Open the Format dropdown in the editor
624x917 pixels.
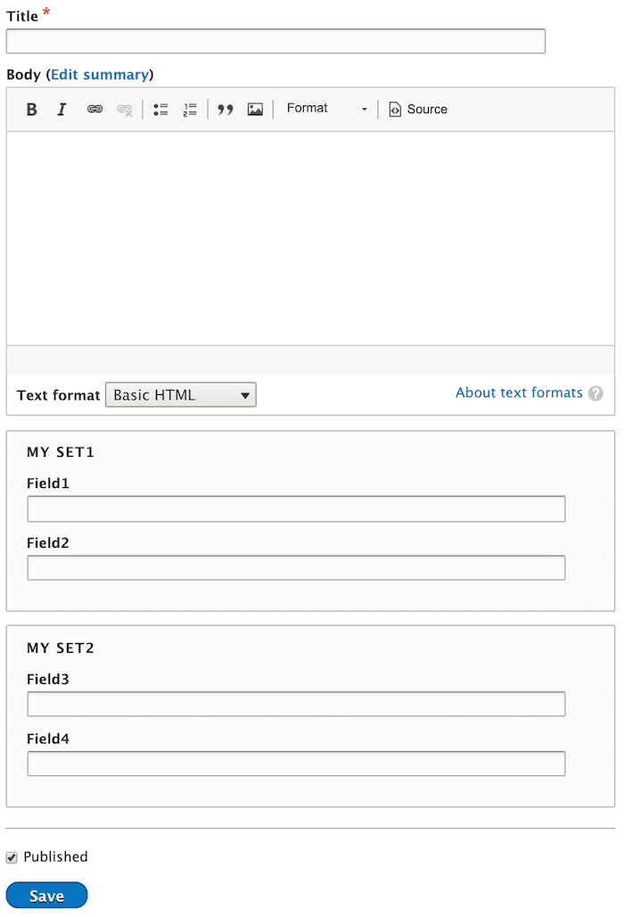(326, 108)
